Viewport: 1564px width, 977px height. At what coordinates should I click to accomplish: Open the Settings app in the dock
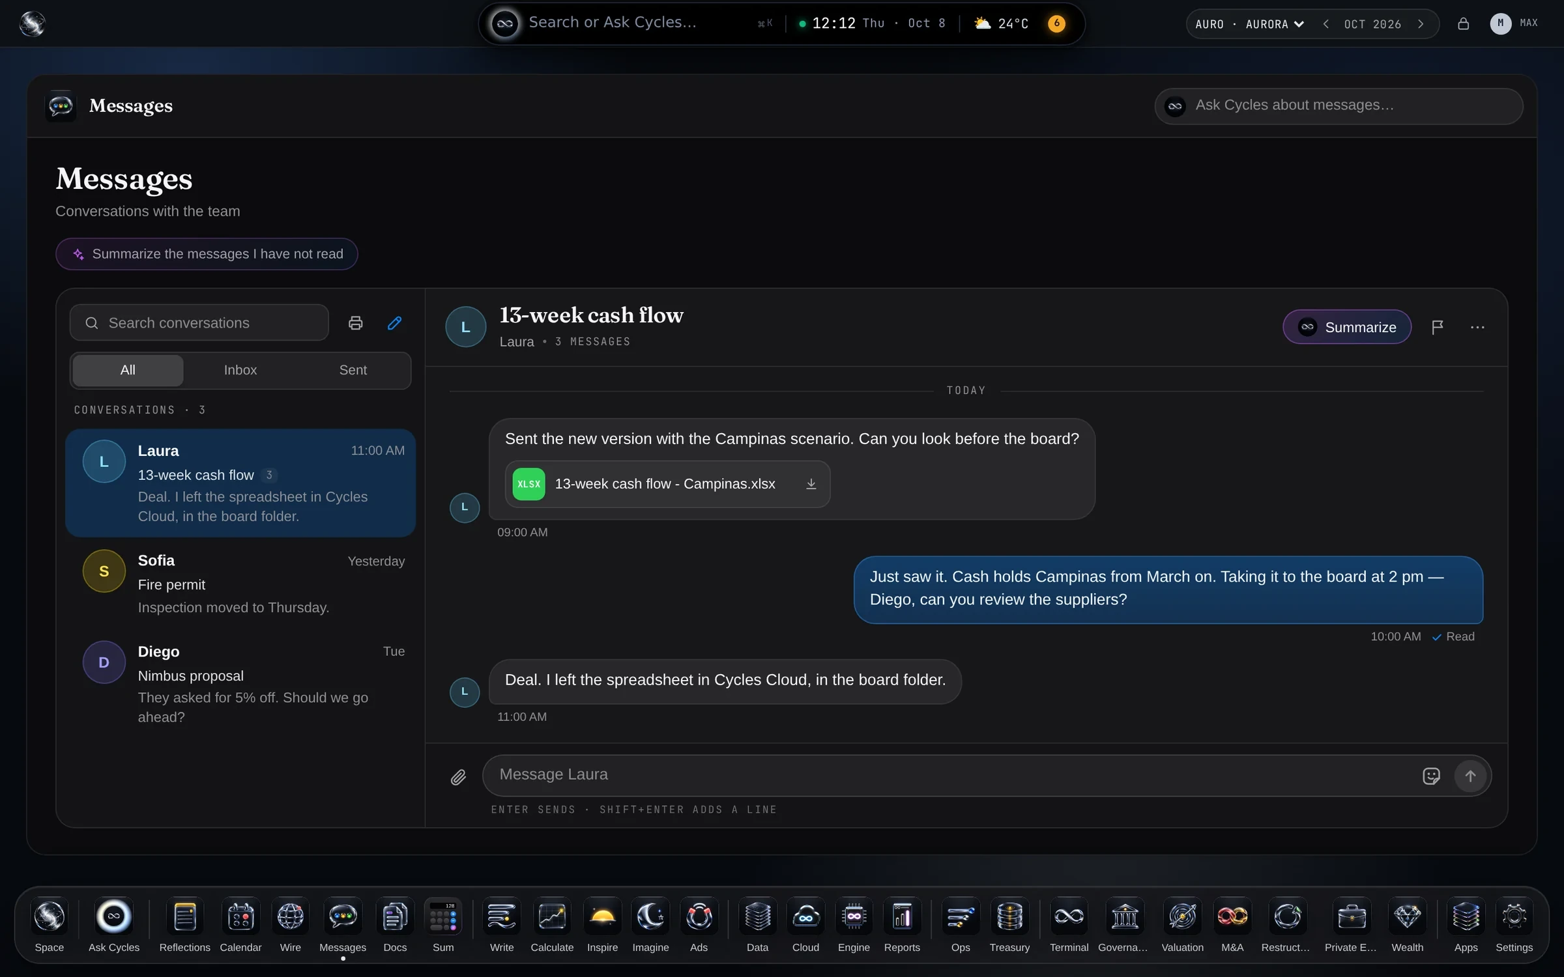(1514, 926)
